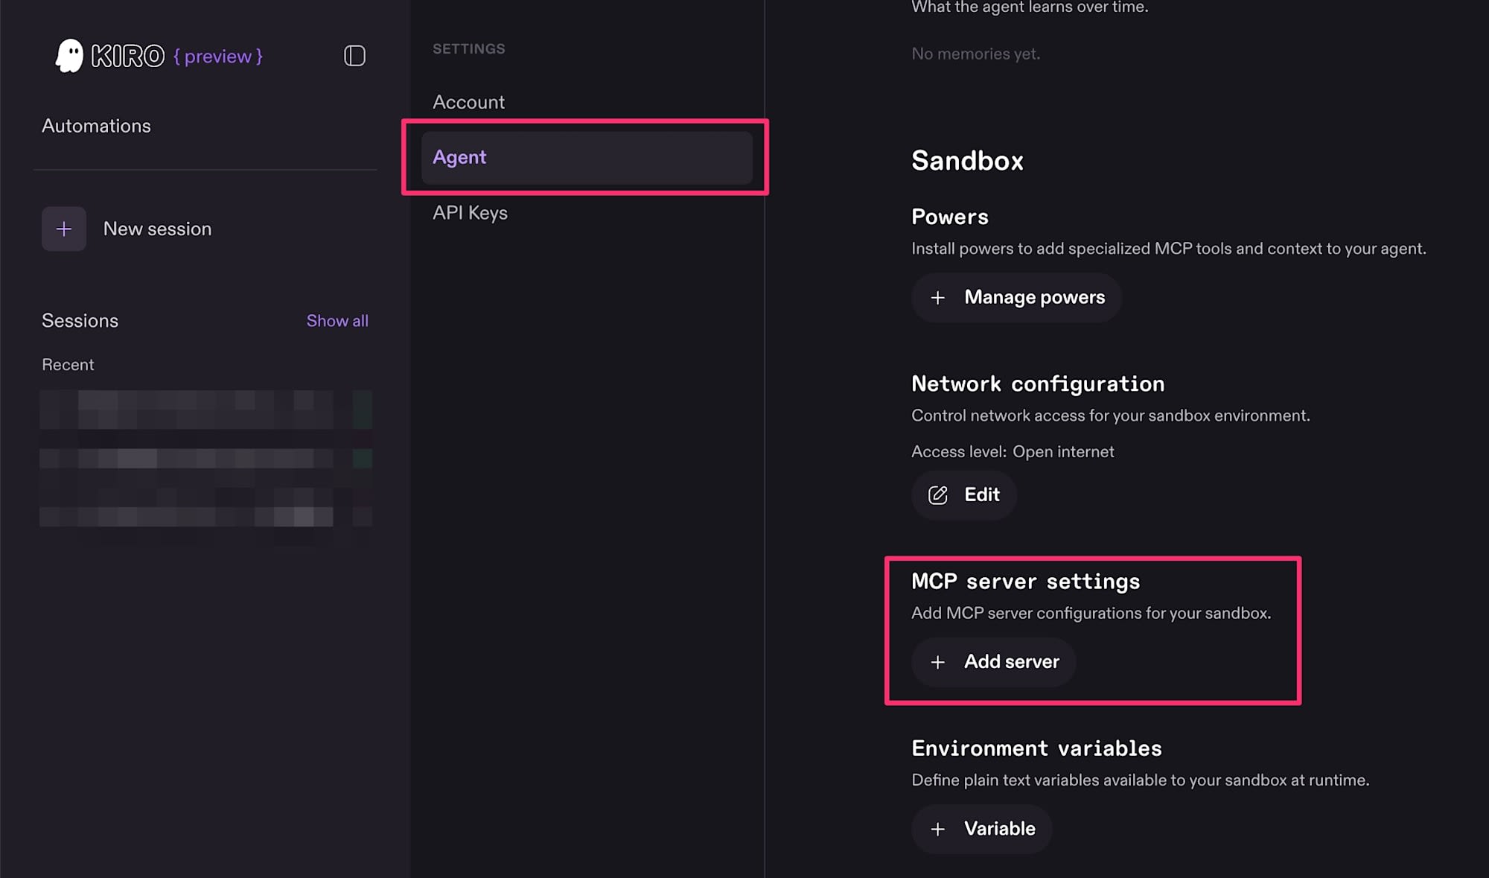This screenshot has width=1489, height=878.
Task: Add an MCP server
Action: 994,662
